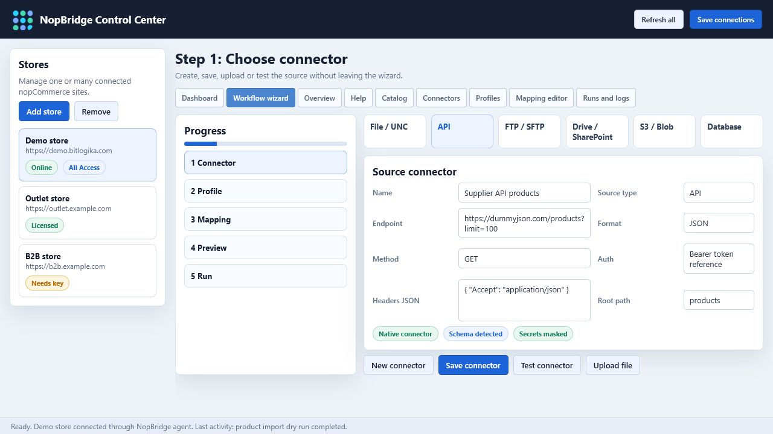Click the Method field showing GET

tap(524, 259)
